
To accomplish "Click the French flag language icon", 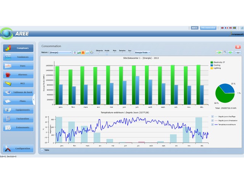I will [226, 28].
